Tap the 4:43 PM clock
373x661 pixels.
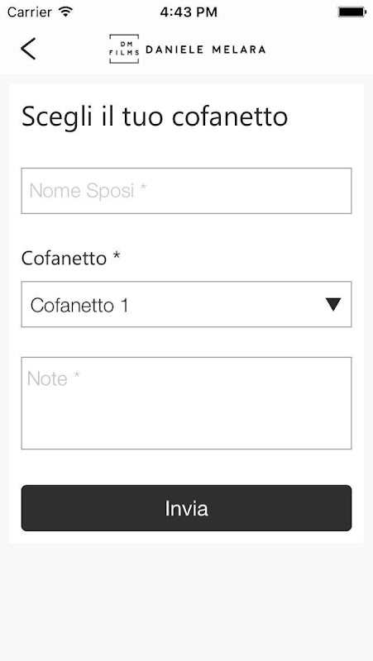point(189,12)
